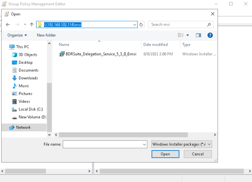The height and width of the screenshot is (182, 252).
Task: Sort by Date modified column
Action: click(x=155, y=45)
